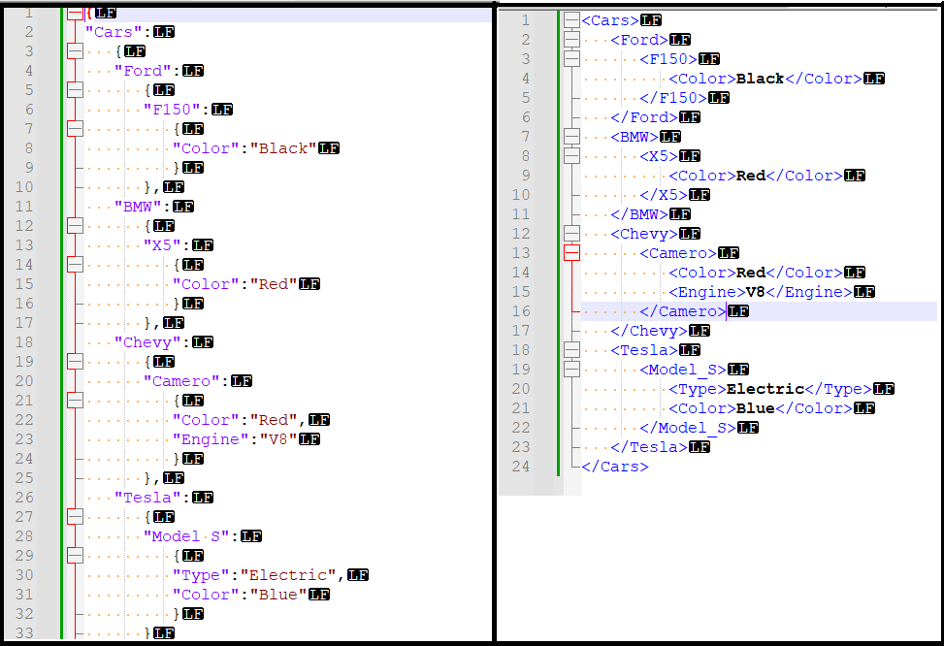Select line number 11 in XML pane margin
Viewport: 944px width, 646px height.
(x=521, y=214)
